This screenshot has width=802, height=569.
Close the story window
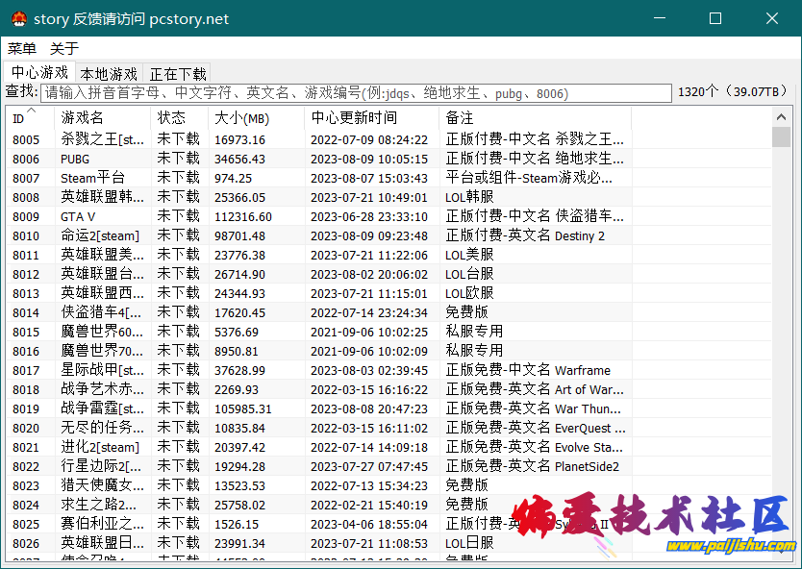[x=772, y=18]
